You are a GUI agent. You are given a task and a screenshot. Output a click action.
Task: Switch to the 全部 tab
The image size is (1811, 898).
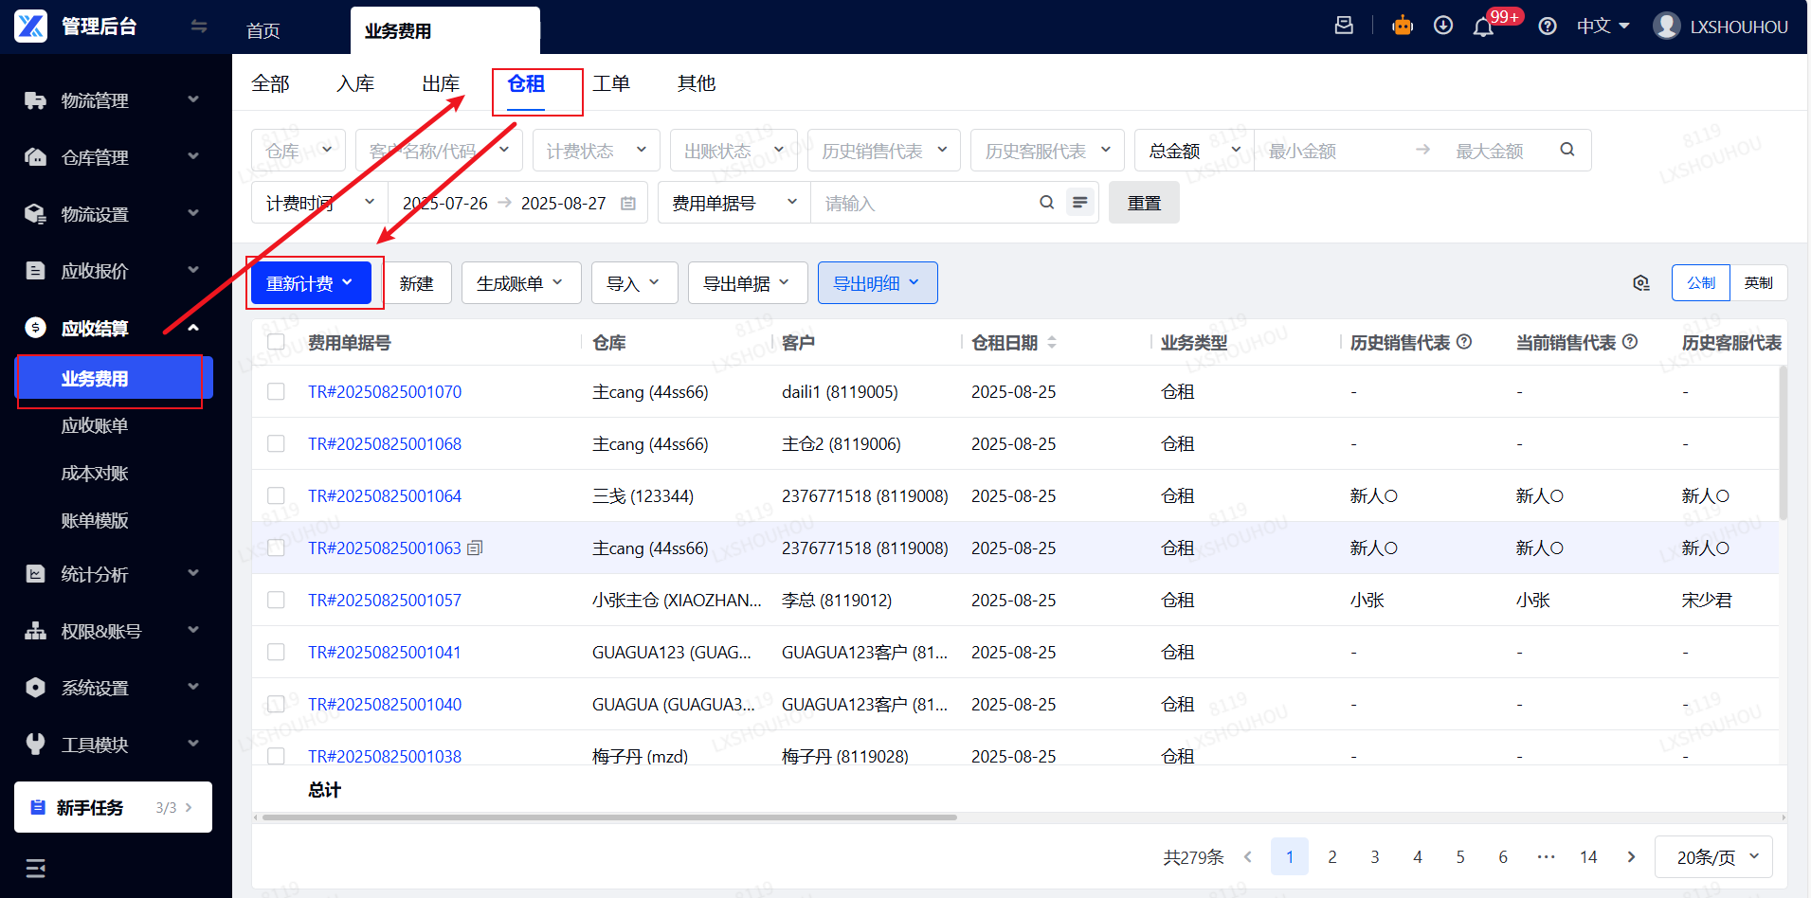(270, 83)
